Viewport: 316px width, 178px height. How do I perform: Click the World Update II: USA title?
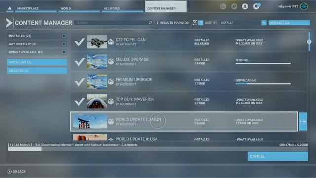click(x=136, y=139)
